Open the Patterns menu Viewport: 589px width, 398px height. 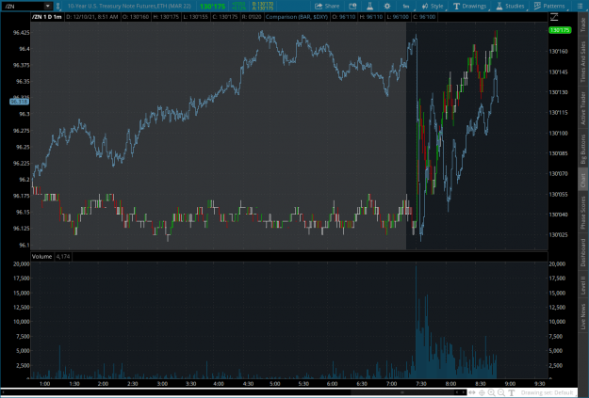pos(549,6)
